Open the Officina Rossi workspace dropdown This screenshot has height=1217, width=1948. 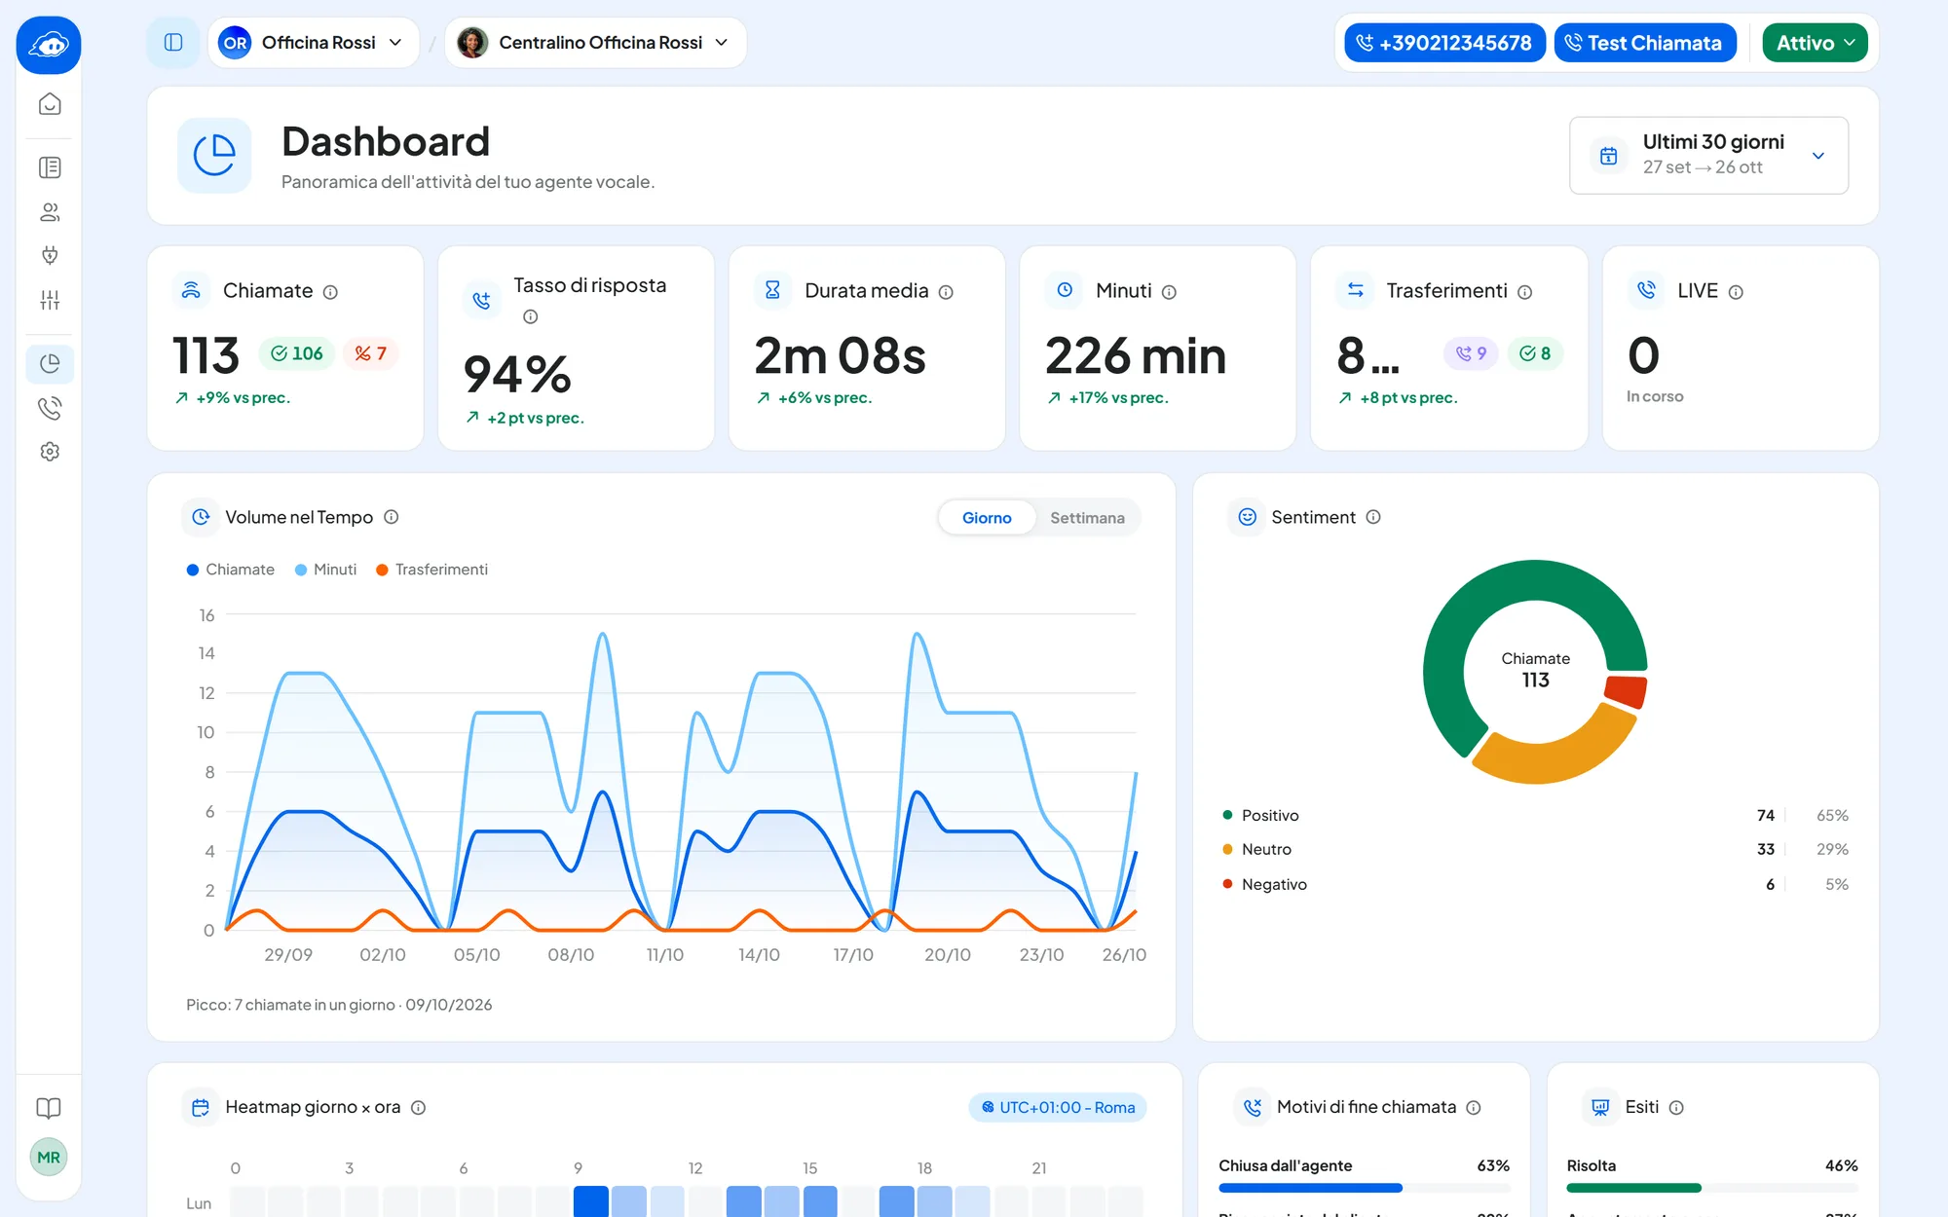313,43
